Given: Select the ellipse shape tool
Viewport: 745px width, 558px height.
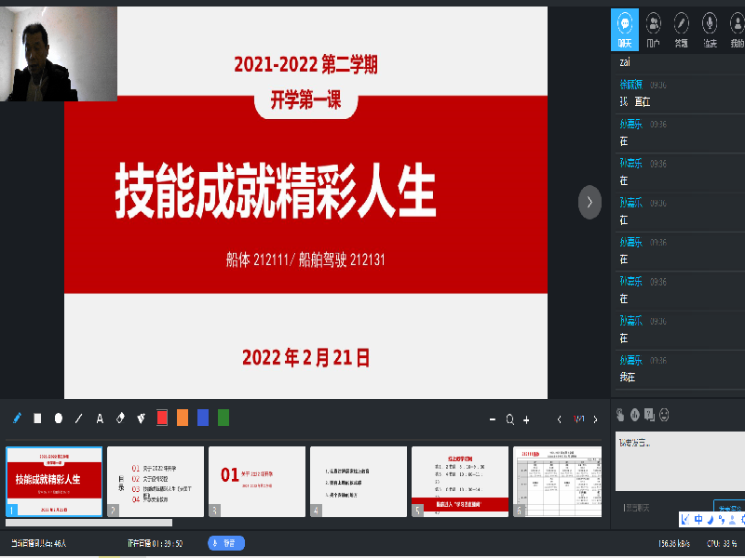Looking at the screenshot, I should point(59,418).
